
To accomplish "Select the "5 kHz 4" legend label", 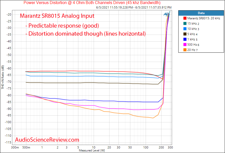I will pyautogui.click(x=192, y=34).
